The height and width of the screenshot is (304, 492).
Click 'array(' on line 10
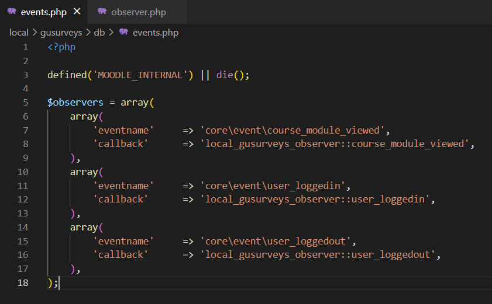(x=87, y=172)
